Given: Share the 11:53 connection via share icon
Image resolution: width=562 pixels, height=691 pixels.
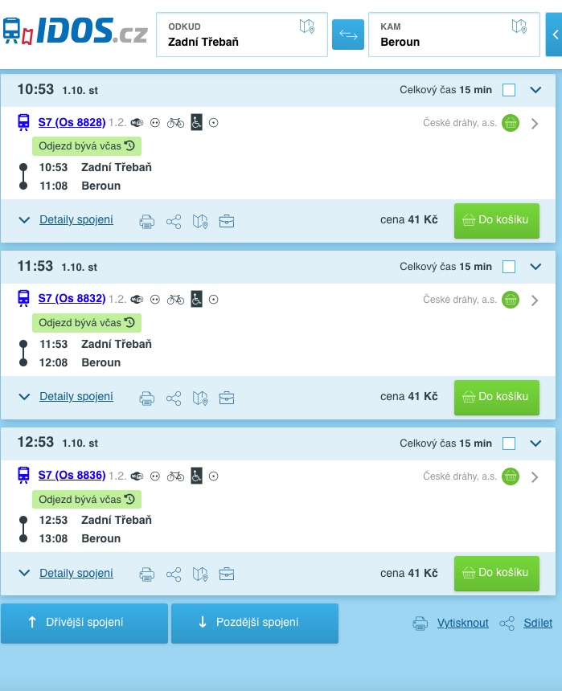Looking at the screenshot, I should [x=174, y=398].
